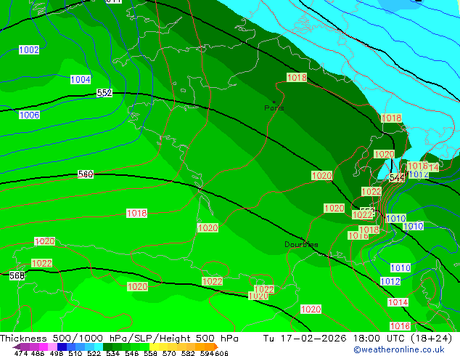Click the 558 legend value
The height and width of the screenshot is (356, 460).
(x=150, y=353)
